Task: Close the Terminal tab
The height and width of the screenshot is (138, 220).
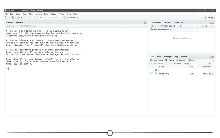Action: 24,22
